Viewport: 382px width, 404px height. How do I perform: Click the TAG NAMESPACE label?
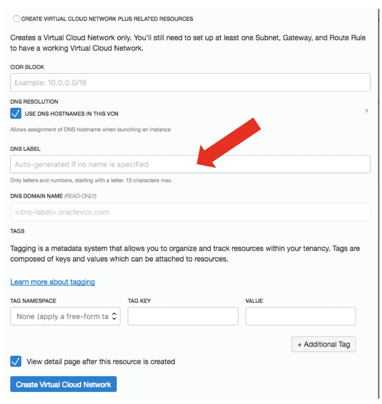pos(33,301)
